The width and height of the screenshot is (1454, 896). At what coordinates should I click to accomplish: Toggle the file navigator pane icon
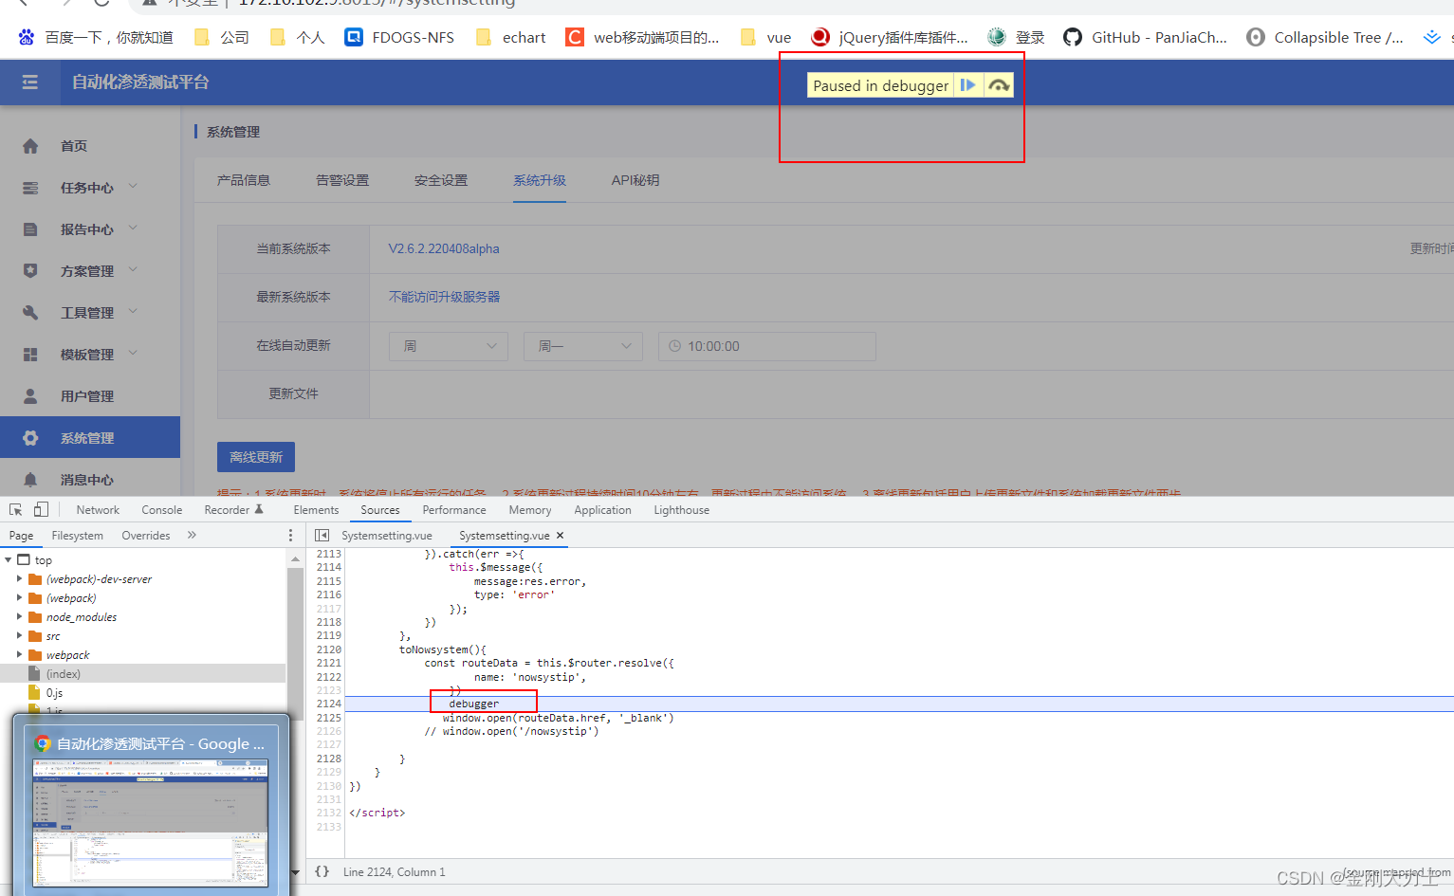pyautogui.click(x=322, y=536)
